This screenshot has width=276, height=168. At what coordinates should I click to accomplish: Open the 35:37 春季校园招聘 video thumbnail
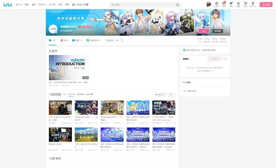(138, 135)
